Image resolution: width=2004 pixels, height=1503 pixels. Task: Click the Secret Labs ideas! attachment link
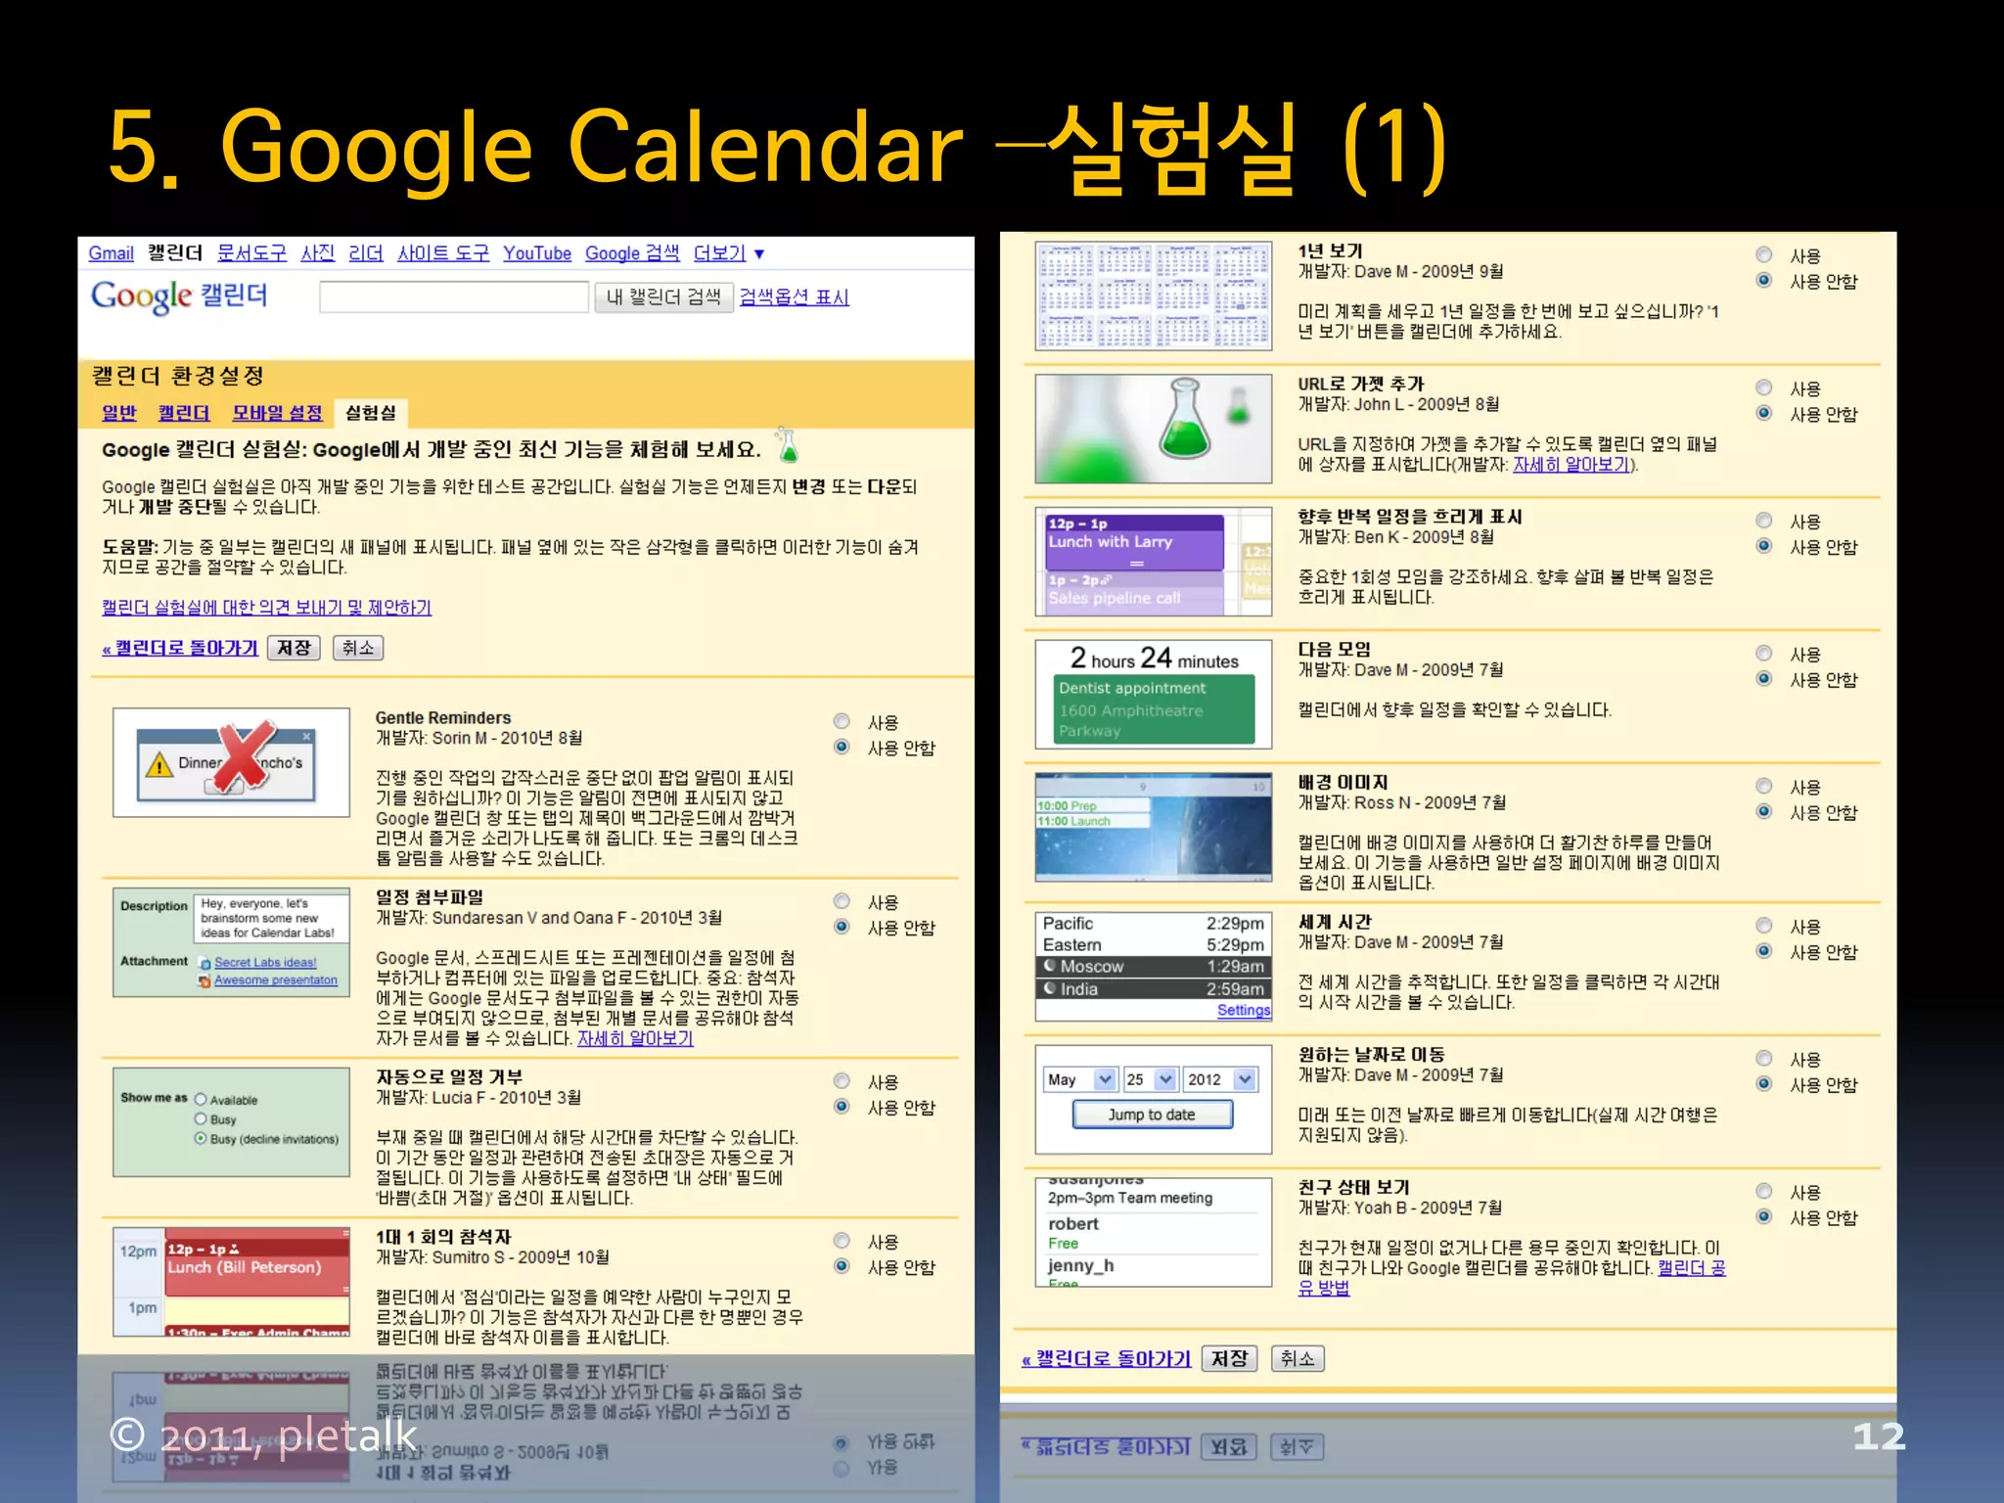[265, 963]
